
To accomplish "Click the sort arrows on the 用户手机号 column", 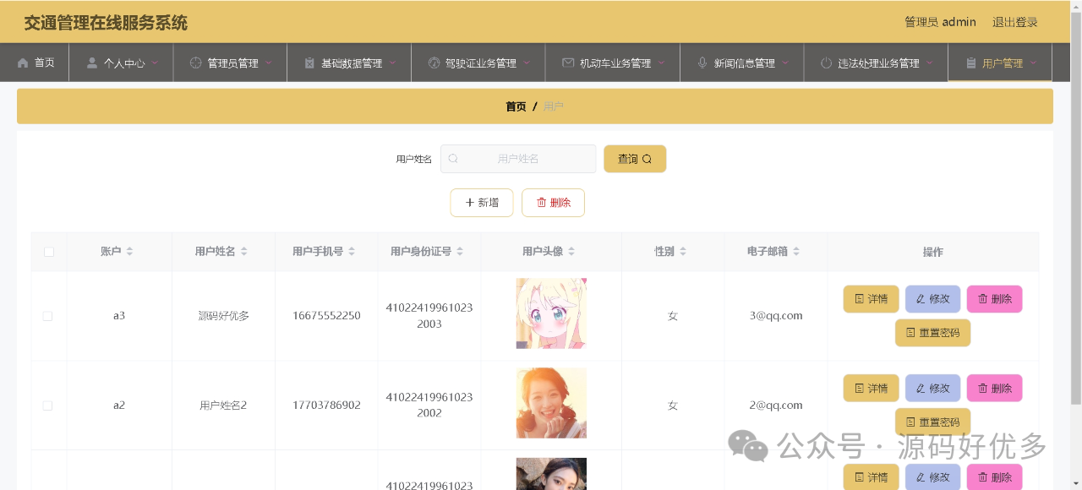I will pos(351,252).
